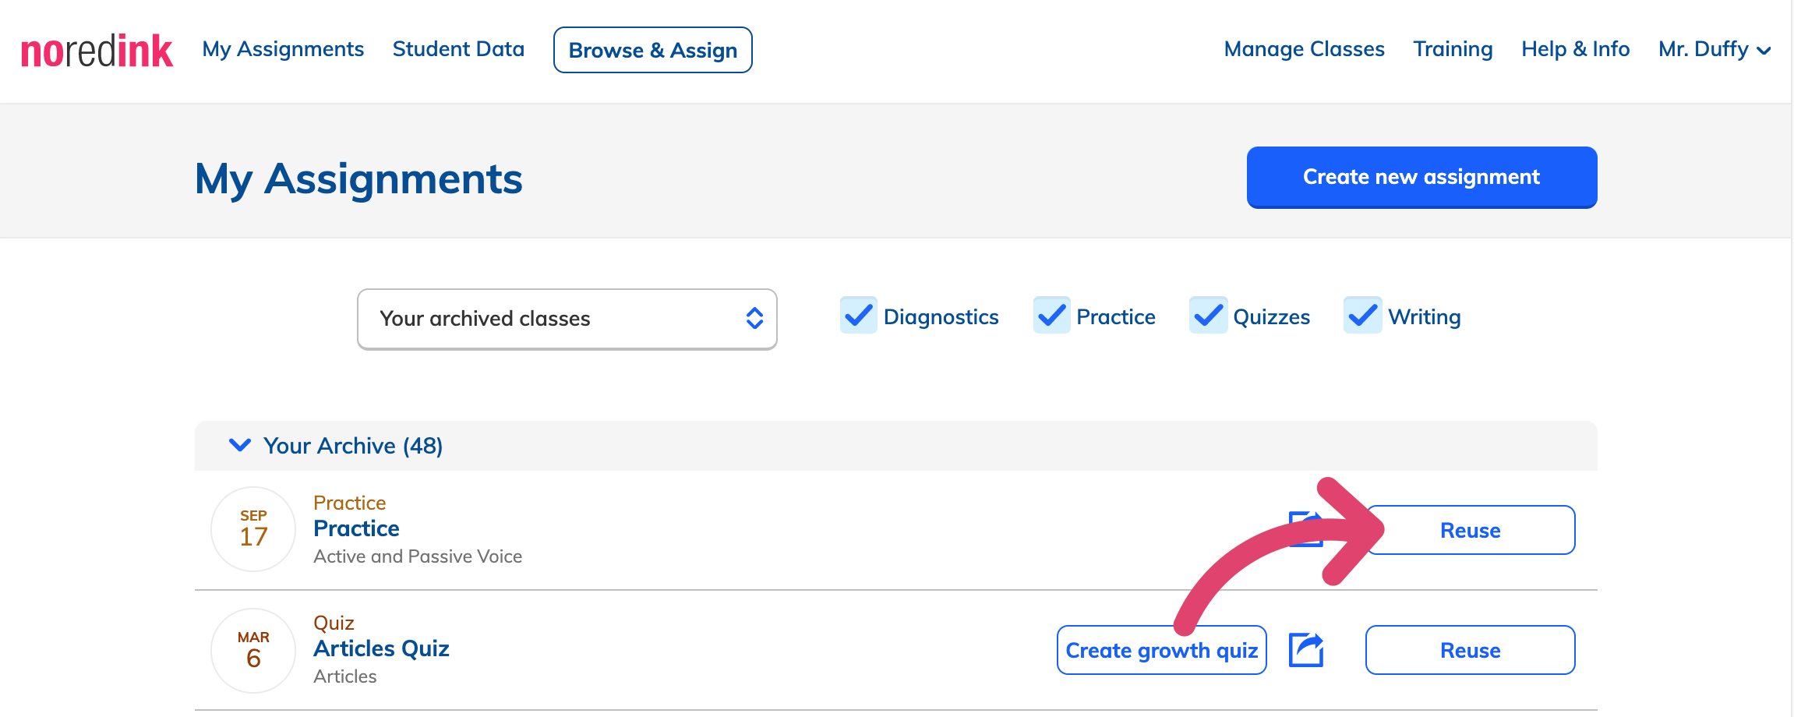Go to Browse & Assign

coord(653,50)
